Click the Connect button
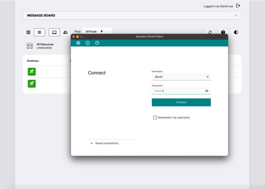This screenshot has width=265, height=189. click(181, 102)
